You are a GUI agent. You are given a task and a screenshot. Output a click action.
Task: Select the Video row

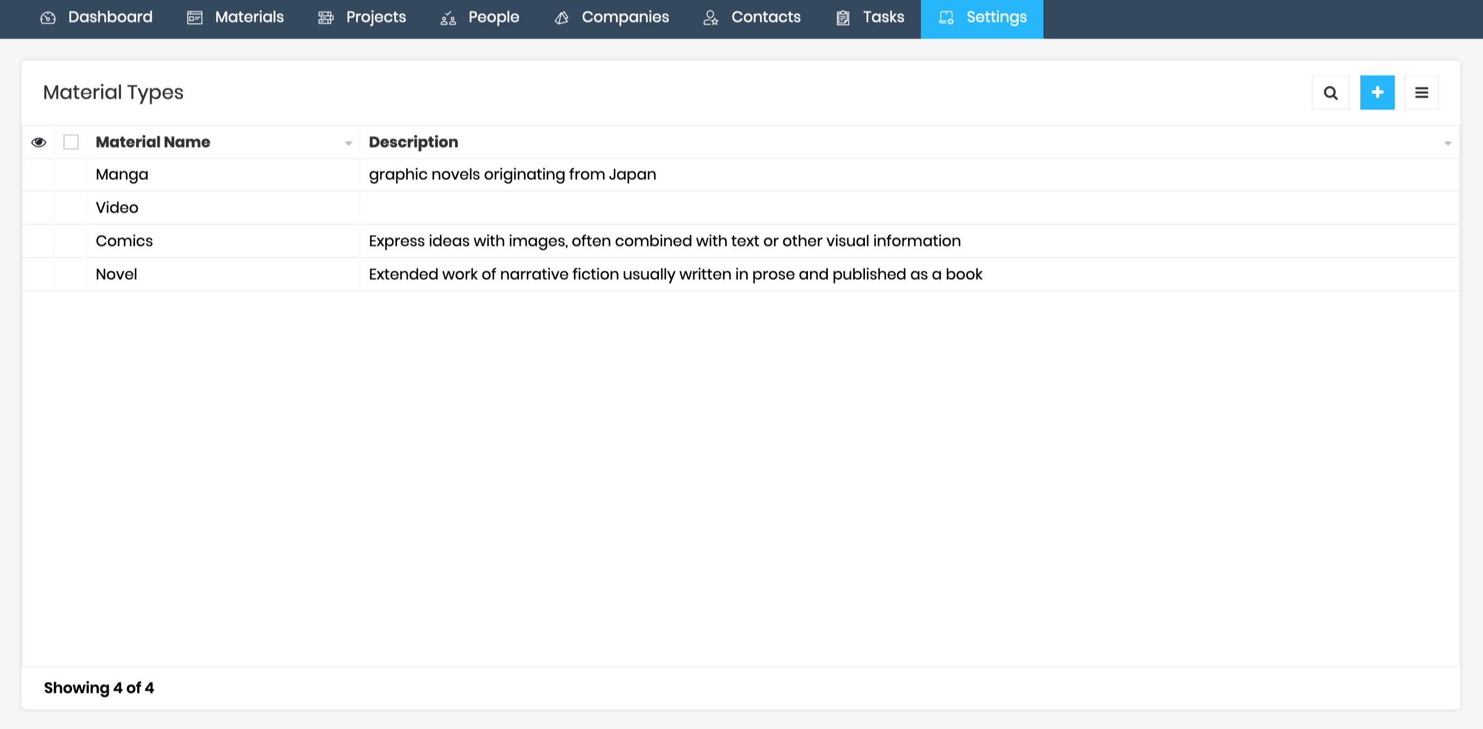[740, 208]
